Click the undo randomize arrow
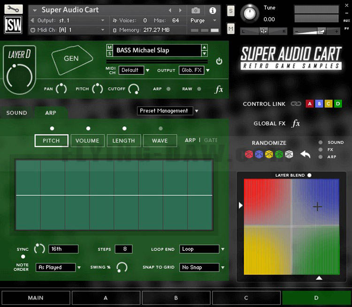The image size is (352, 307). (x=306, y=154)
